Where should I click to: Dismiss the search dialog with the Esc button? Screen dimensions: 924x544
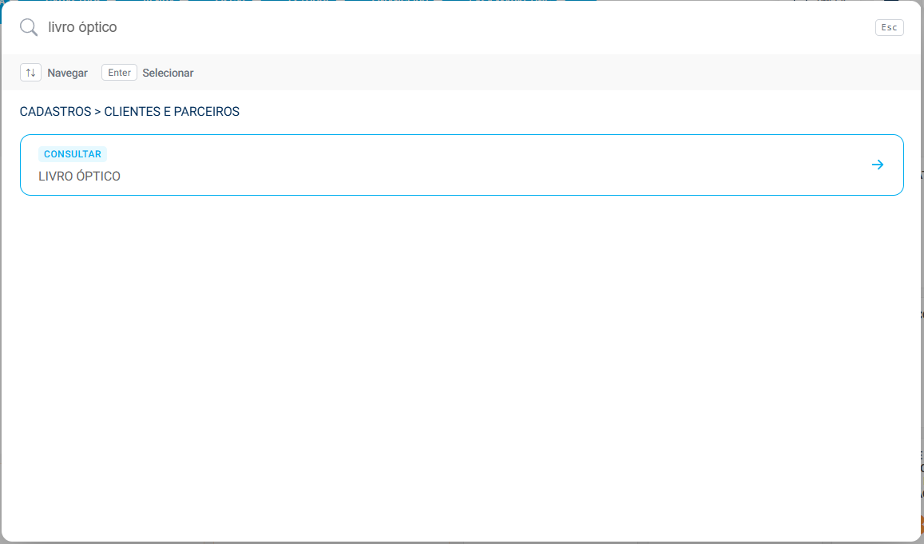click(889, 27)
